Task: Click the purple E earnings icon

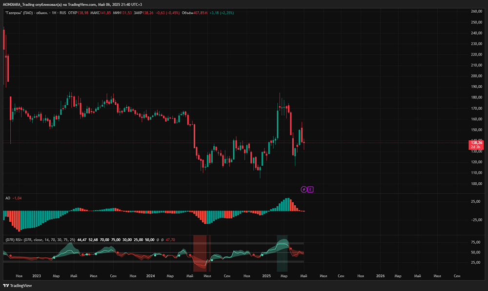Action: point(310,189)
